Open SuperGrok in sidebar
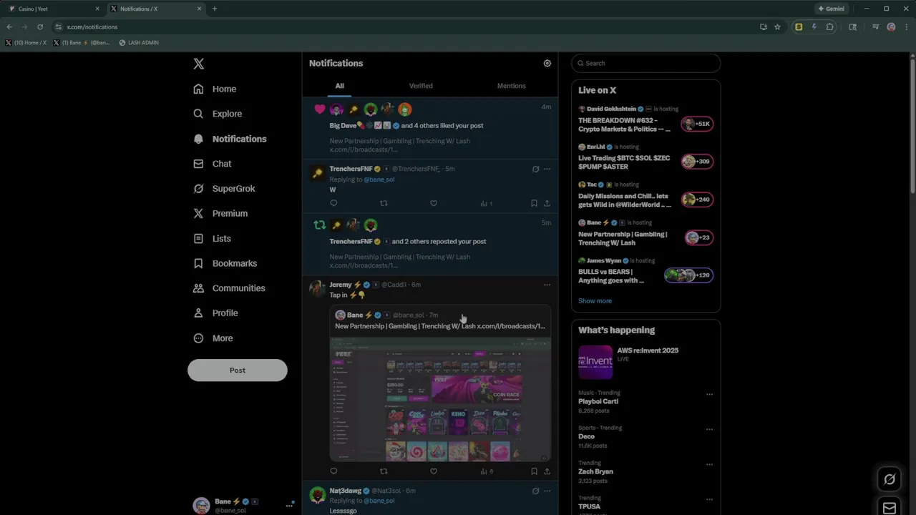The width and height of the screenshot is (916, 515). (x=224, y=189)
